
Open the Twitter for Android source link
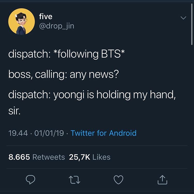tap(103, 133)
